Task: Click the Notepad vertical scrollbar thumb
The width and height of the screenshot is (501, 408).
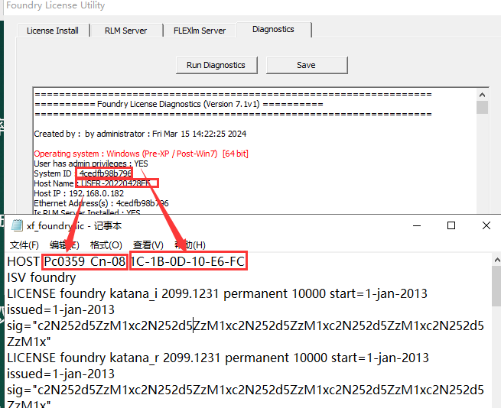Action: pos(497,287)
